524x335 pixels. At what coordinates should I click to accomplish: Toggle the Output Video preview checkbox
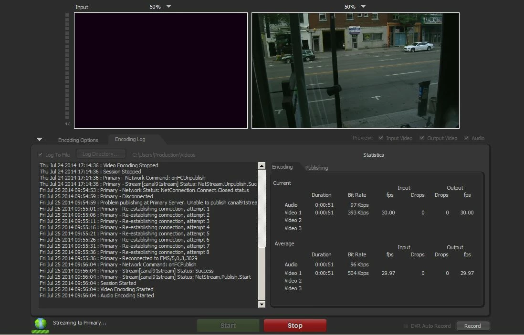pyautogui.click(x=422, y=138)
